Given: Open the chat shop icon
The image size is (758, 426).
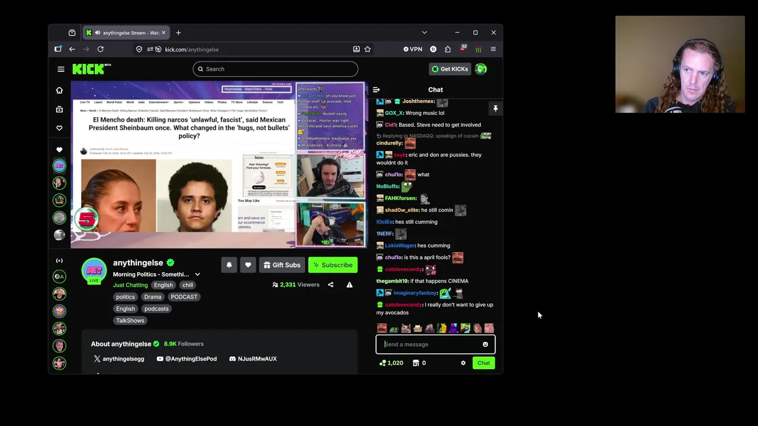Looking at the screenshot, I should [416, 363].
